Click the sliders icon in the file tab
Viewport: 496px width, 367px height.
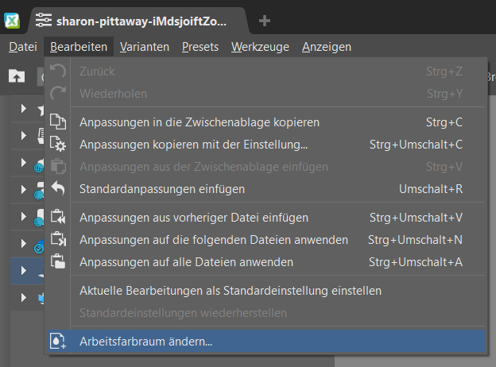[44, 20]
